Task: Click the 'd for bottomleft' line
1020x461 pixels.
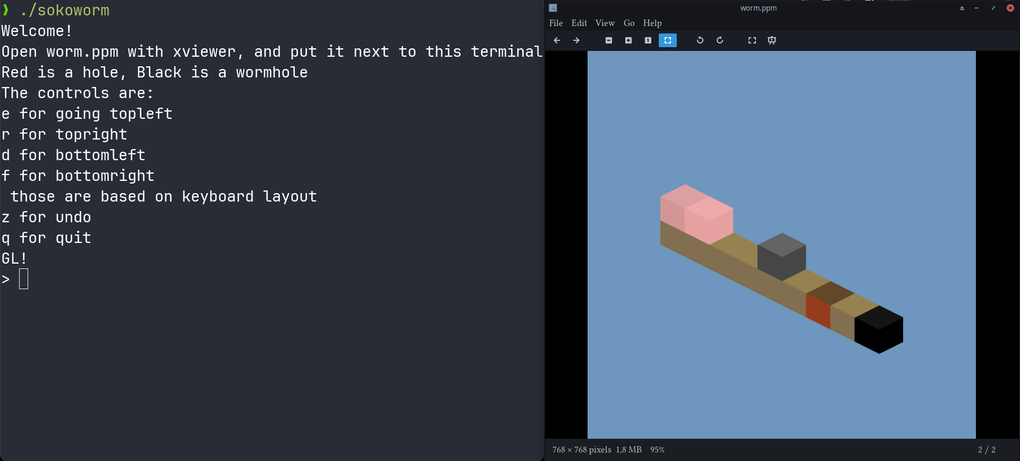Action: click(73, 155)
